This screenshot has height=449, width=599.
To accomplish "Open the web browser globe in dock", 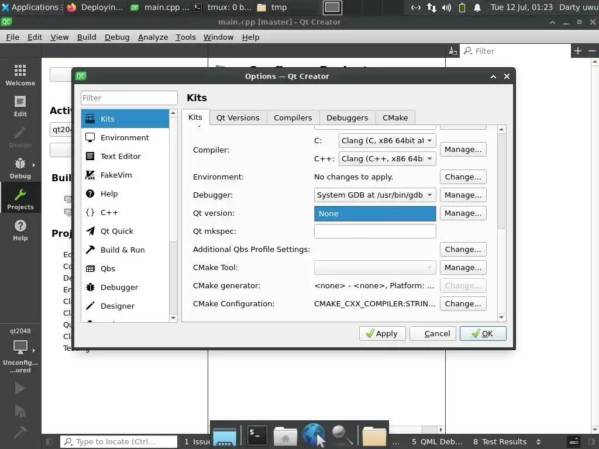I will pyautogui.click(x=314, y=435).
